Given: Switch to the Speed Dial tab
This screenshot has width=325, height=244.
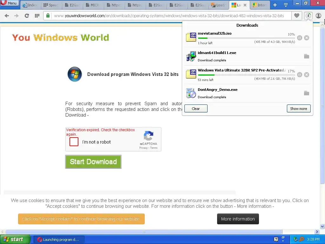Looking at the screenshot, I should point(51,5).
